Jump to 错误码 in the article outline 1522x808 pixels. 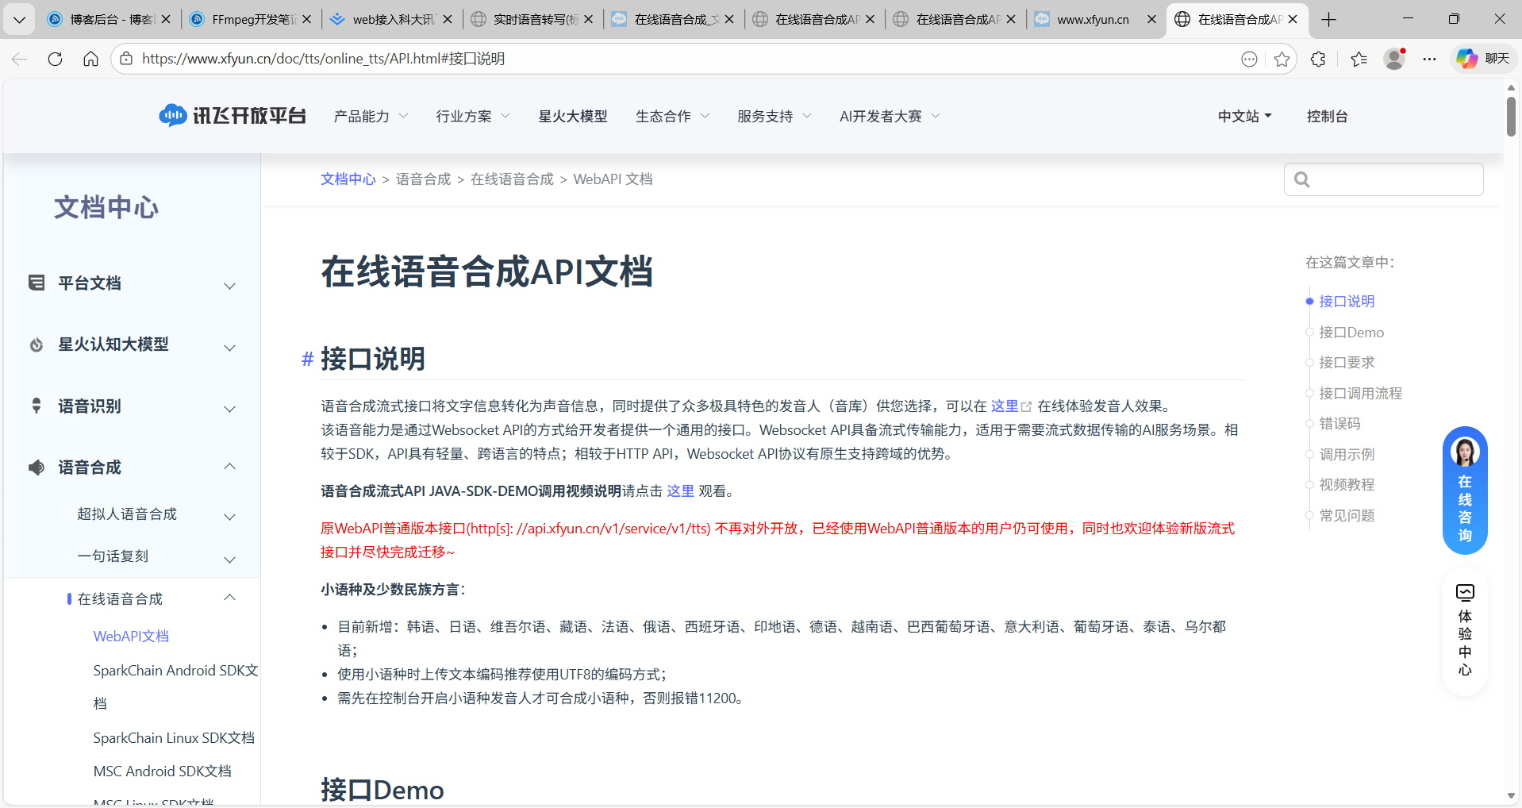tap(1339, 424)
